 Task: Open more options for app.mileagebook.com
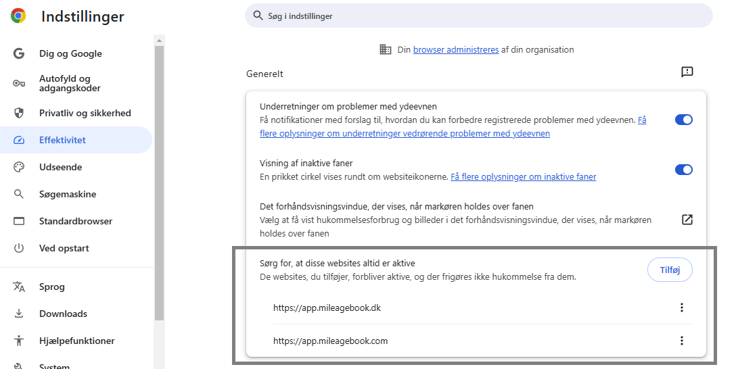[x=682, y=341]
